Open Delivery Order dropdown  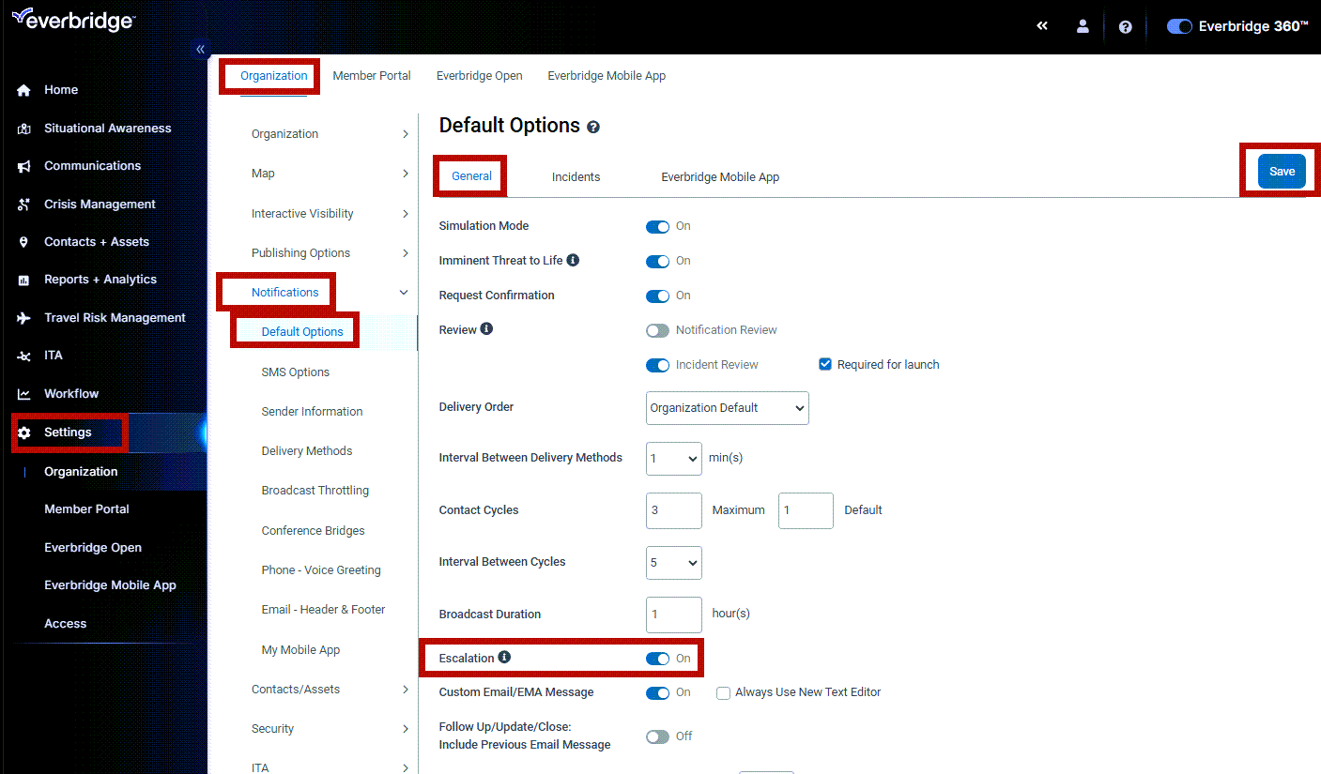pyautogui.click(x=728, y=408)
